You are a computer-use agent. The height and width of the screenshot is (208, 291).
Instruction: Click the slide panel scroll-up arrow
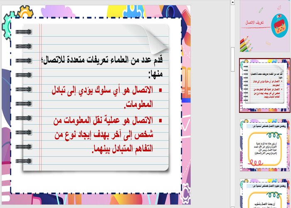(x=232, y=2)
